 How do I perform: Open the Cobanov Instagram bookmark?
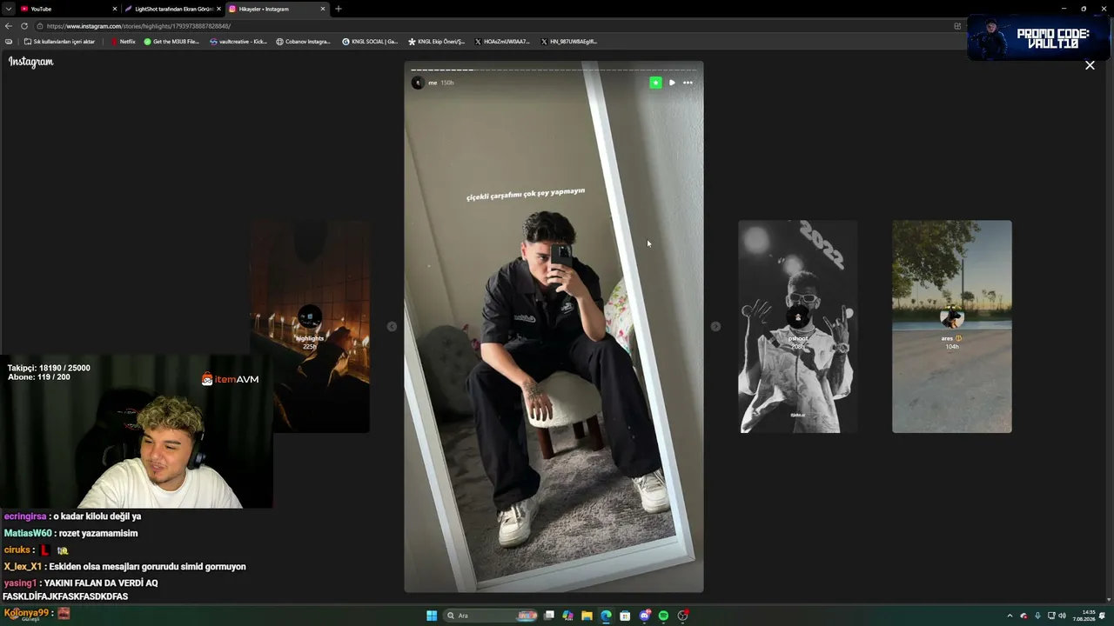point(304,42)
